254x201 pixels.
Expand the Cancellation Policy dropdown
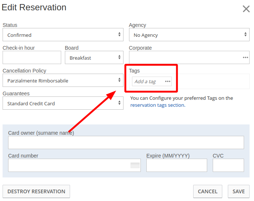[x=63, y=81]
